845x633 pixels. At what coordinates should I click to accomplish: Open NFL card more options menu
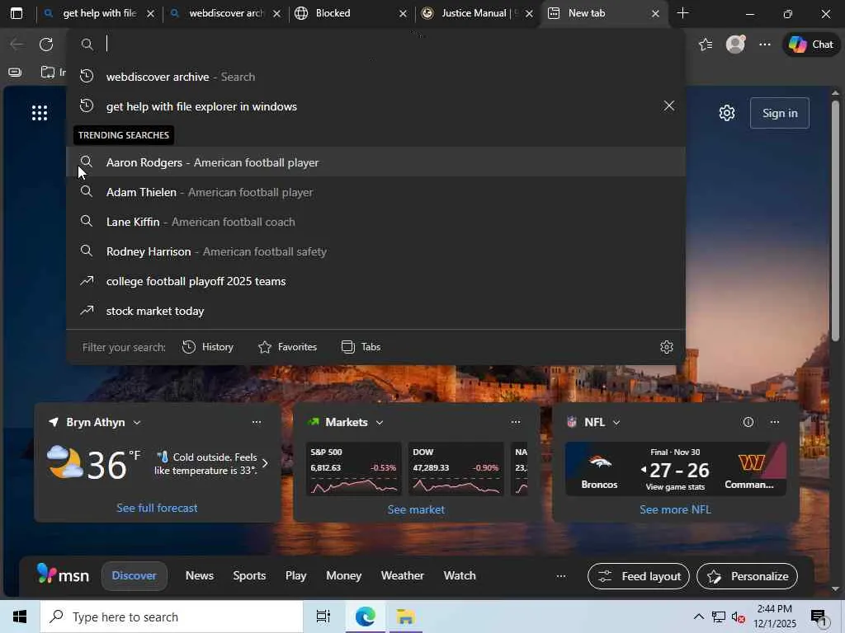775,423
